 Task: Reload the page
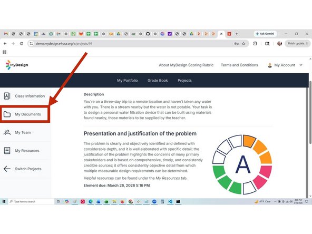(21, 44)
